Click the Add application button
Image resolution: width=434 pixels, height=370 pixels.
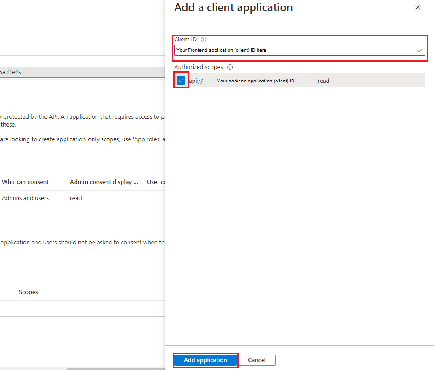click(205, 360)
